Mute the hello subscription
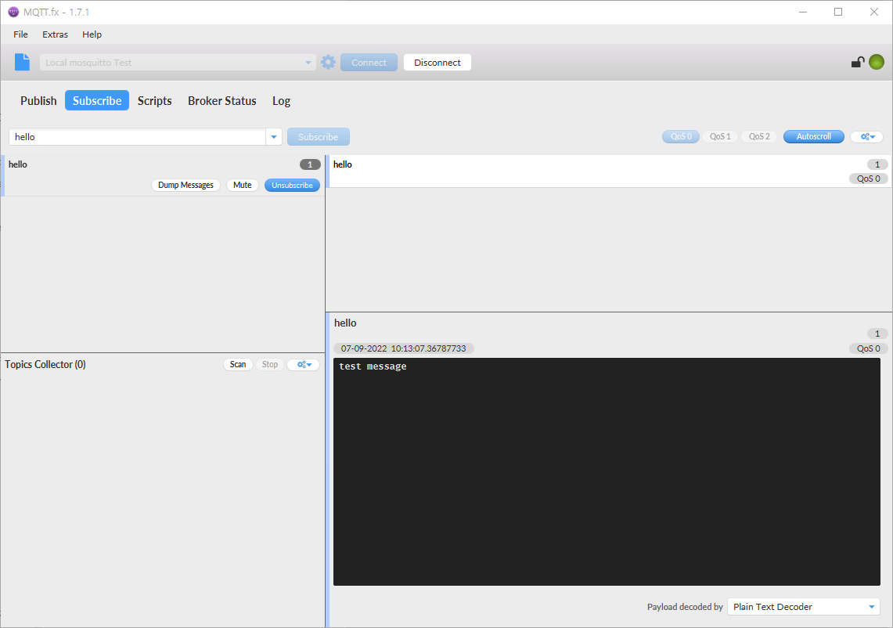The width and height of the screenshot is (893, 628). point(242,186)
